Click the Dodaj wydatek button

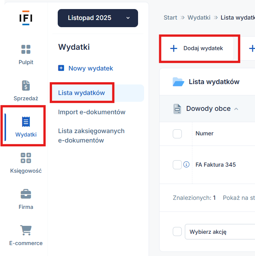197,48
